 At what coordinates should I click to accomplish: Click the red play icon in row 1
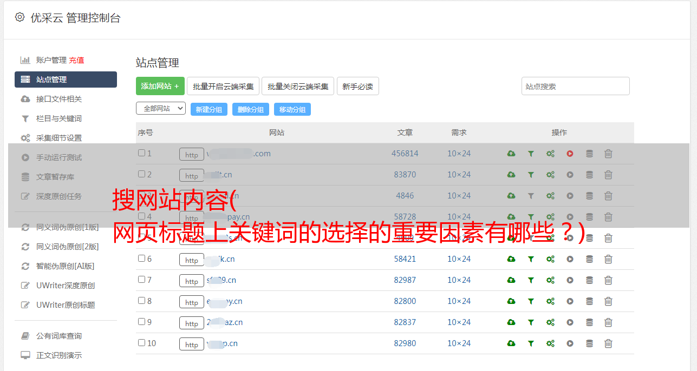[x=570, y=154]
